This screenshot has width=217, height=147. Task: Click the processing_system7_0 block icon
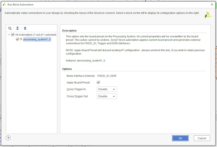tap(21, 39)
